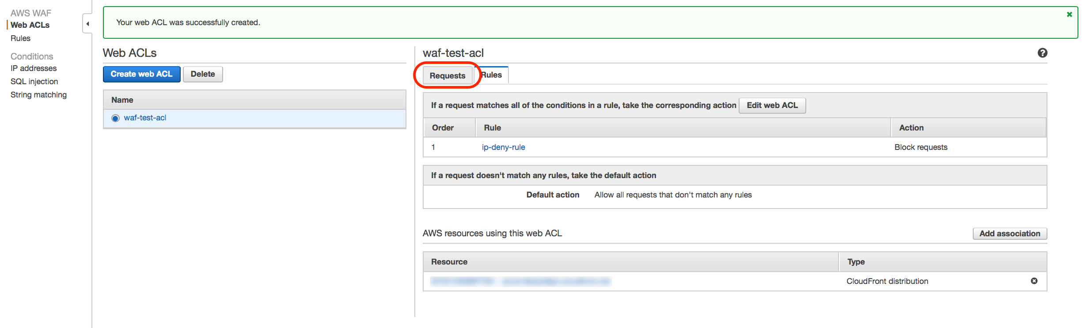Remove the CloudFront distribution association
Viewport: 1085px width, 328px height.
(1034, 281)
